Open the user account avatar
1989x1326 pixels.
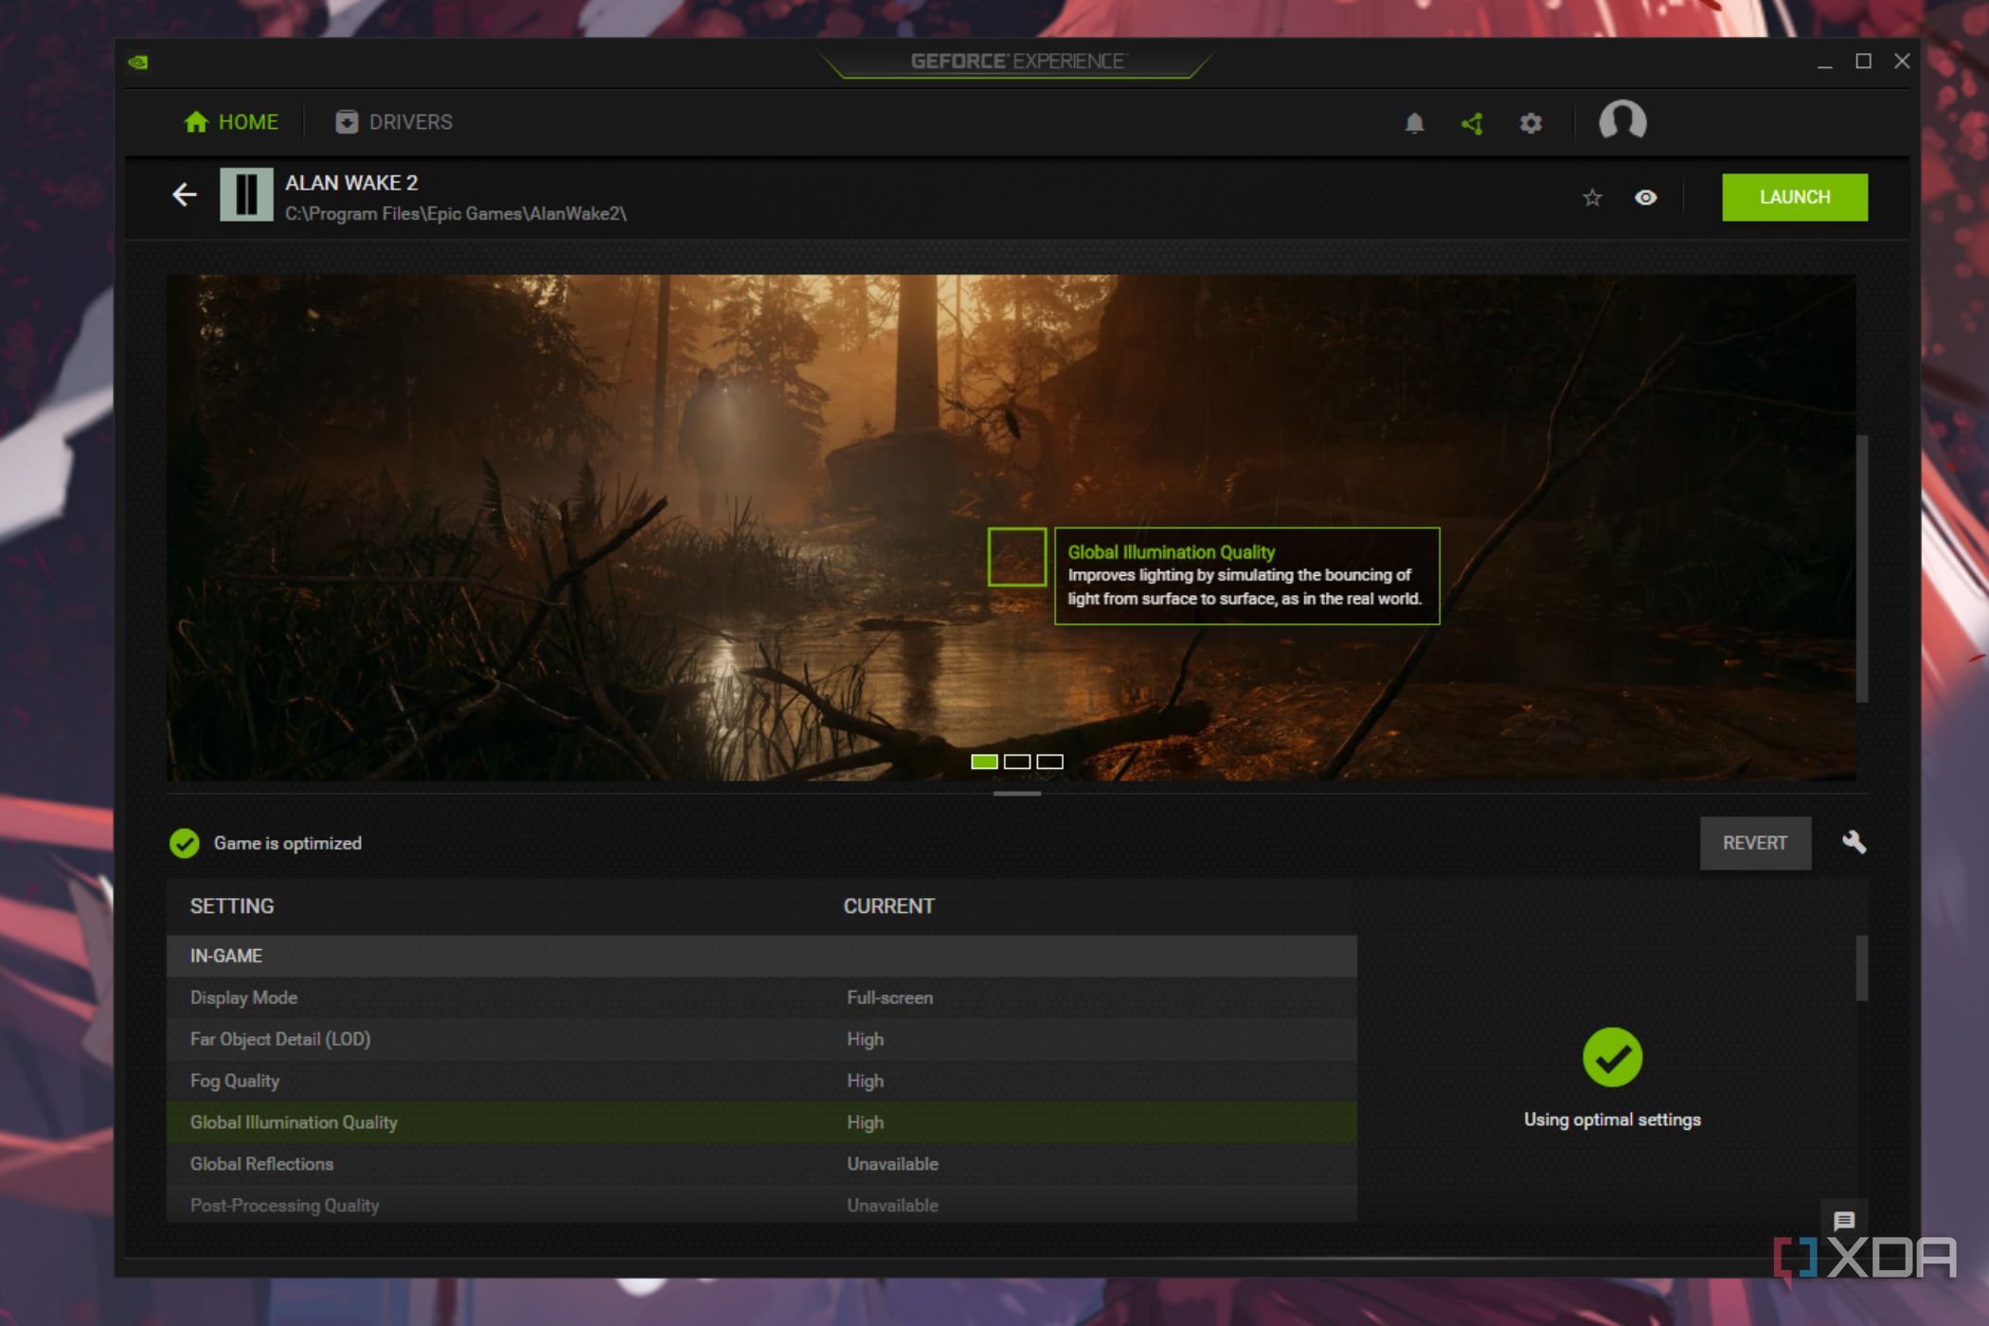coord(1622,121)
